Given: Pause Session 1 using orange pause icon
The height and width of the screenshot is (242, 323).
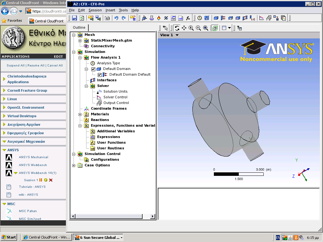Looking at the screenshot, I should [x=41, y=180].
